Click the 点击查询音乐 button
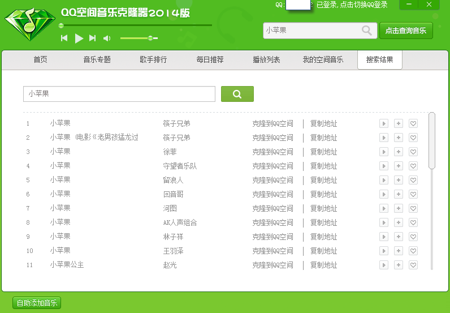Viewport: 450px width, 313px height. click(406, 31)
